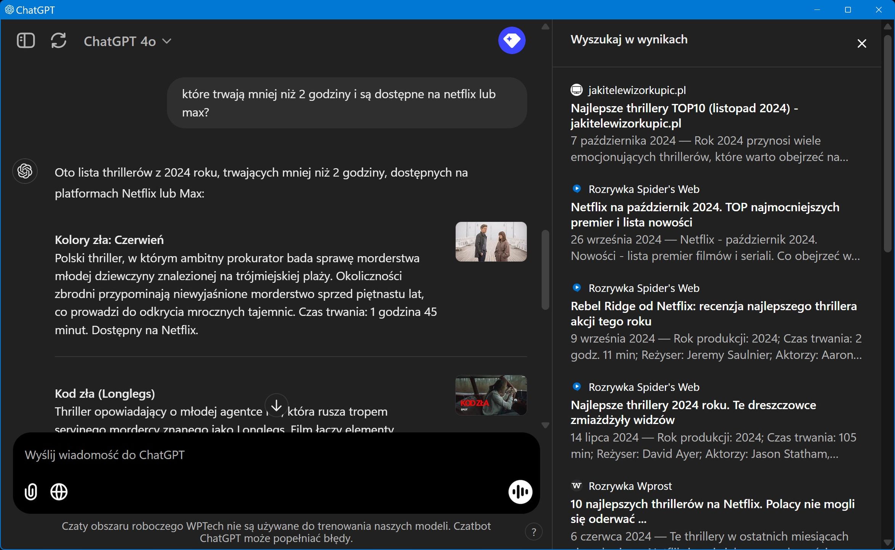Open the Kolory zła: Czerwień thumbnail
Screen dimensions: 895x550
pyautogui.click(x=491, y=242)
